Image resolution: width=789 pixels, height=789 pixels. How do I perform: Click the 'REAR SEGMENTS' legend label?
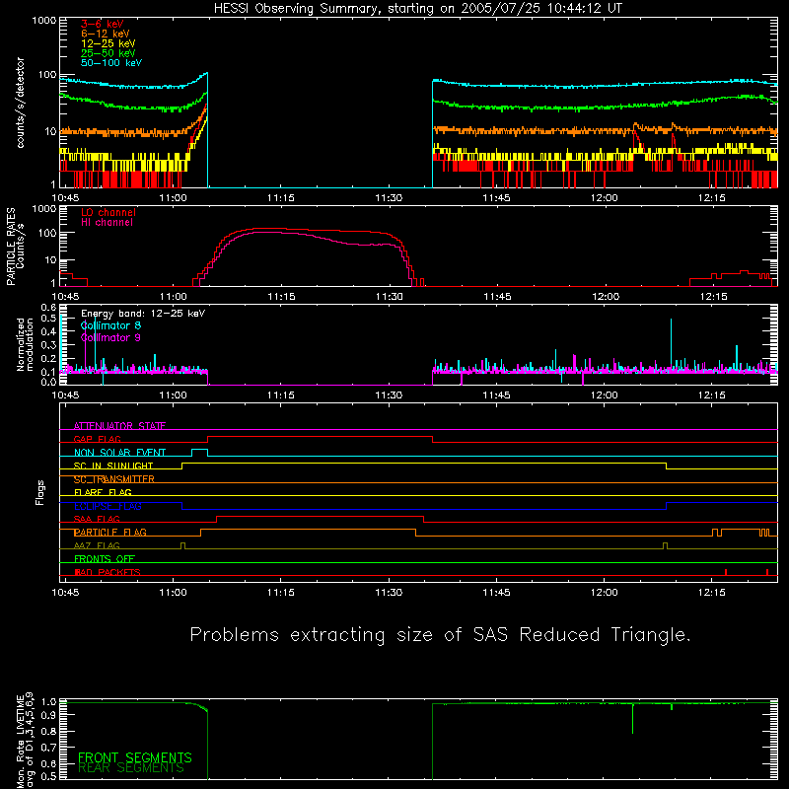[x=131, y=768]
